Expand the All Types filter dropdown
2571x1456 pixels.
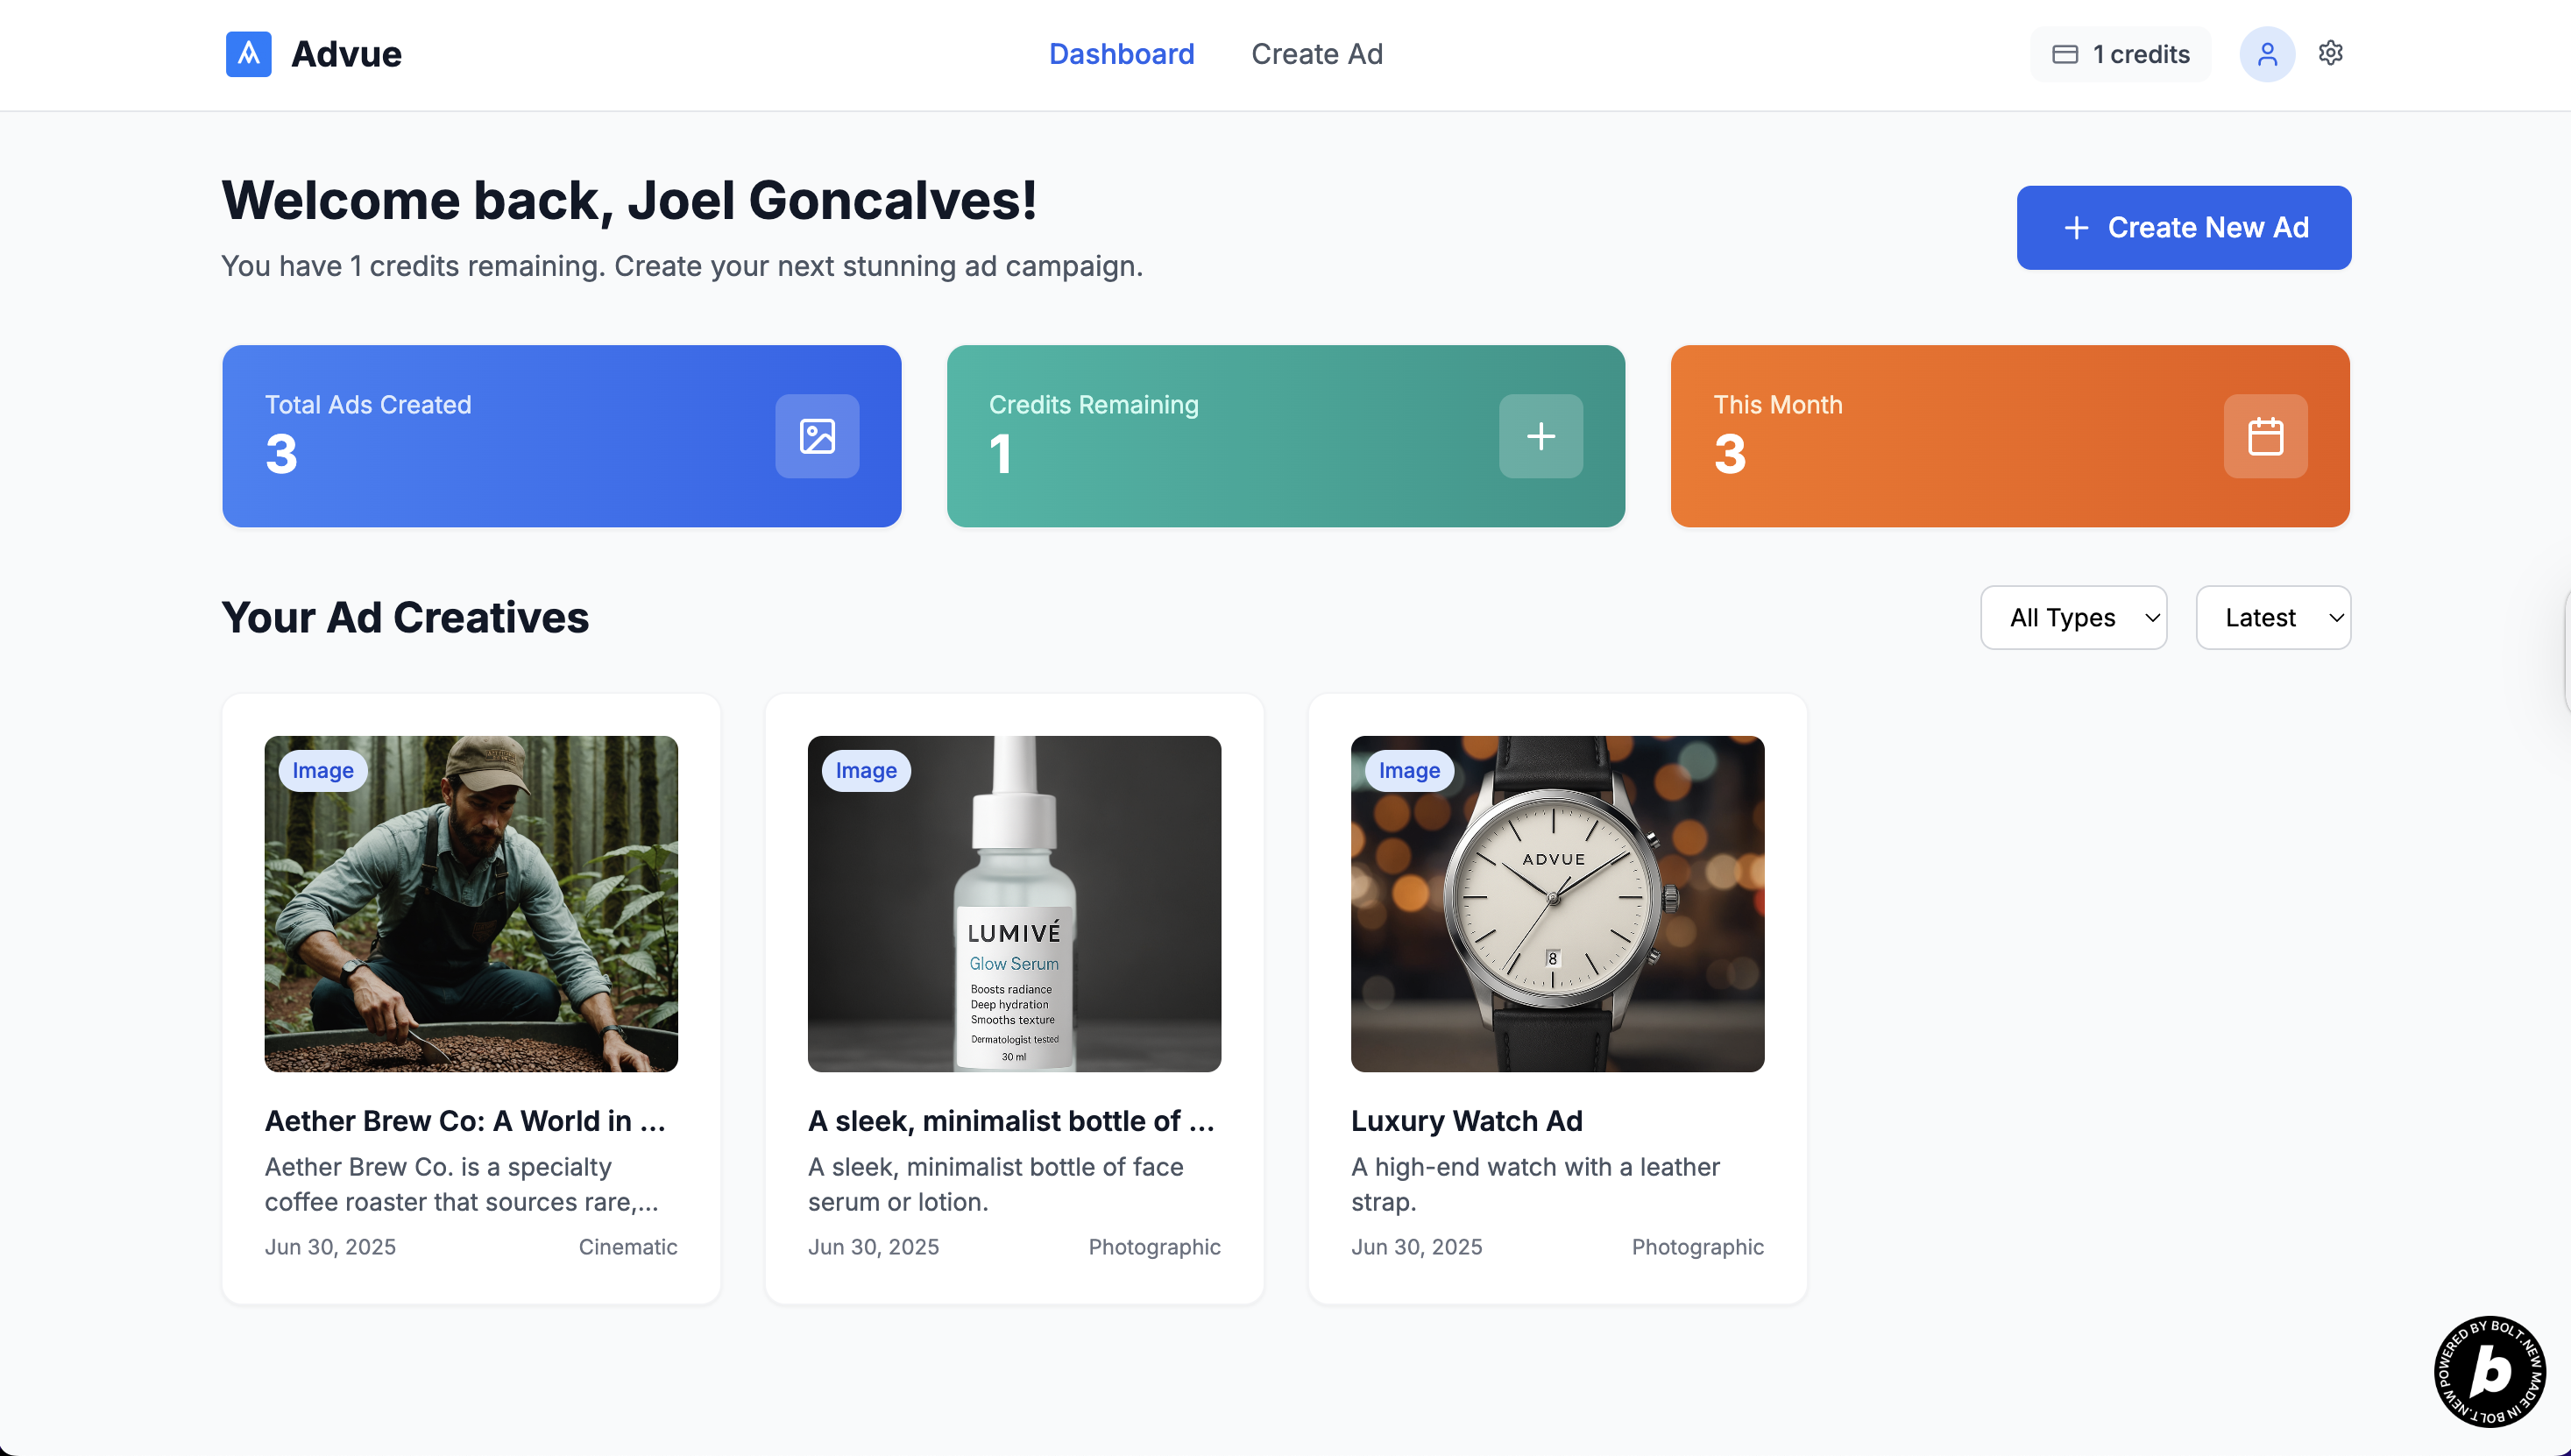2073,617
